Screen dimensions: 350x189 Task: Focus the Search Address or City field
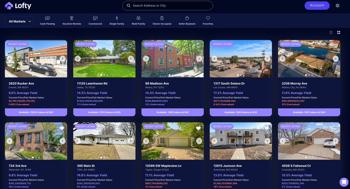point(168,6)
